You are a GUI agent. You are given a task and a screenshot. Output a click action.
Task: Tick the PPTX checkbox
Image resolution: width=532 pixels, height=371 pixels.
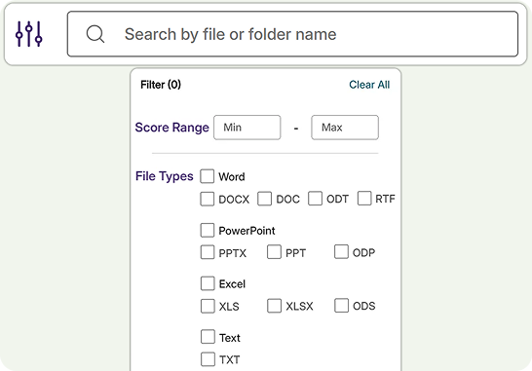[208, 252]
